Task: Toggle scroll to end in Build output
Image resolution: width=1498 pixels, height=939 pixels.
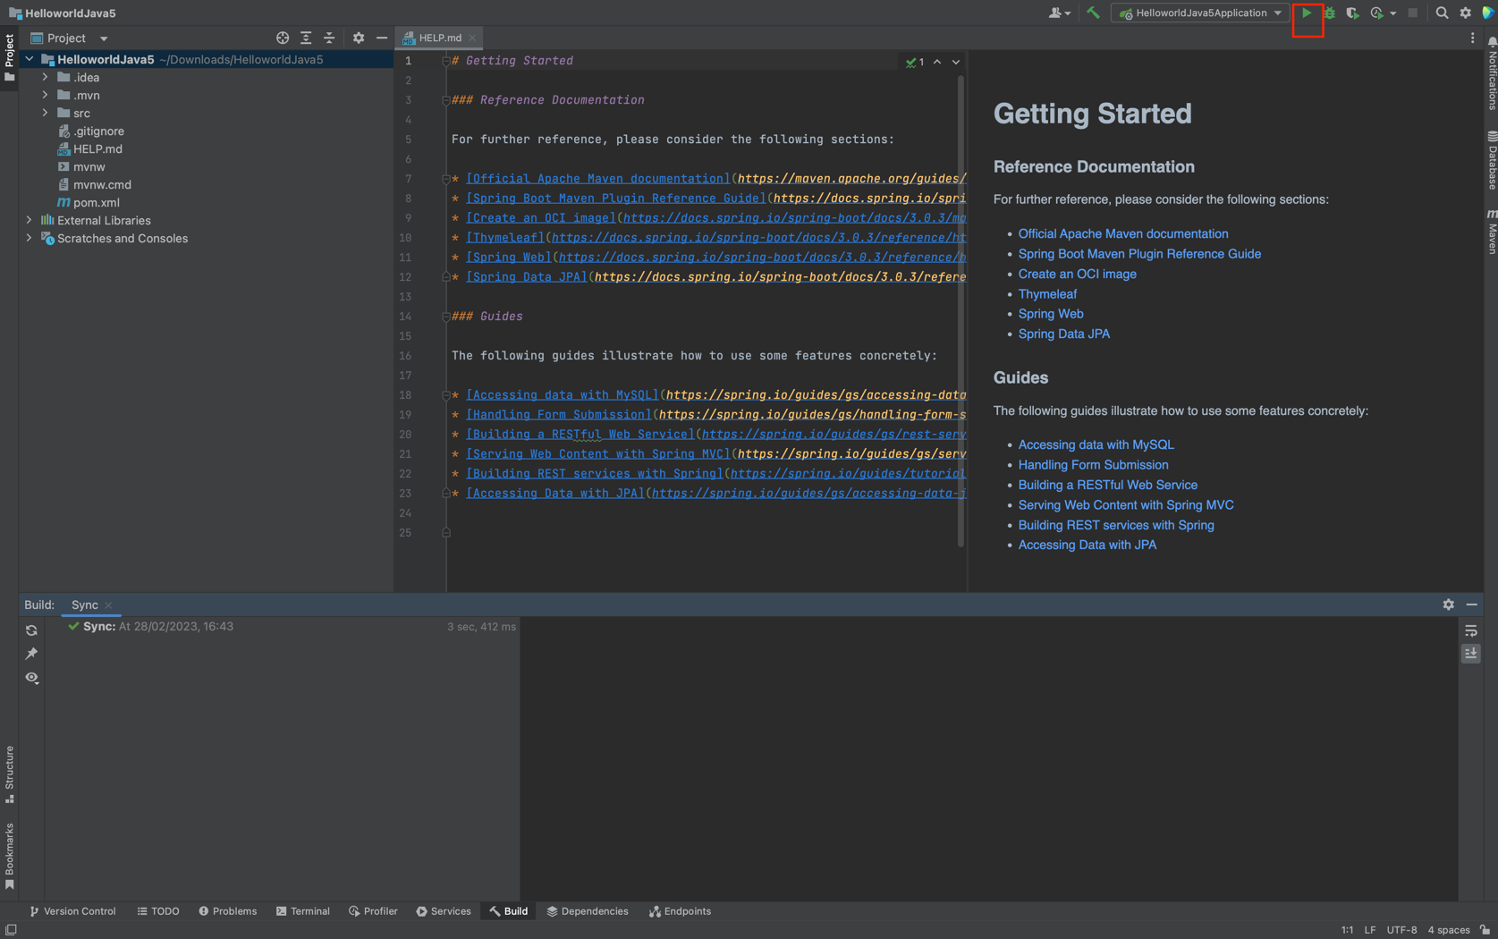Action: point(1471,654)
